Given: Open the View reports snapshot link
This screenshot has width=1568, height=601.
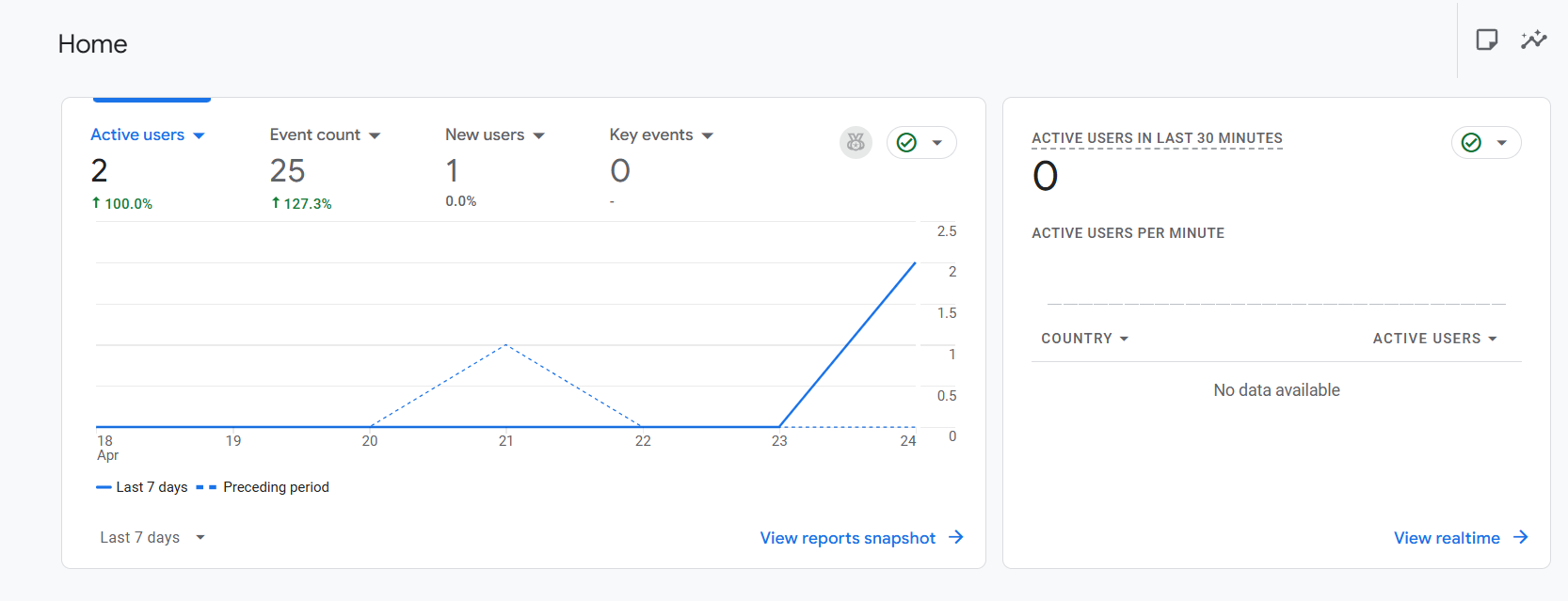Looking at the screenshot, I should coord(847,538).
